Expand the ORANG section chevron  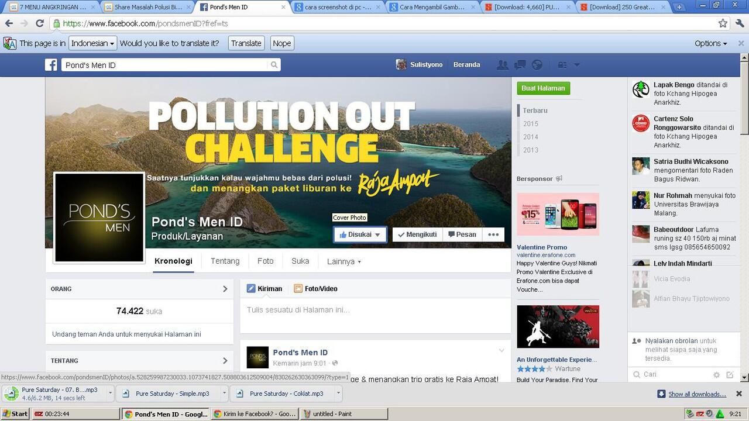(225, 289)
